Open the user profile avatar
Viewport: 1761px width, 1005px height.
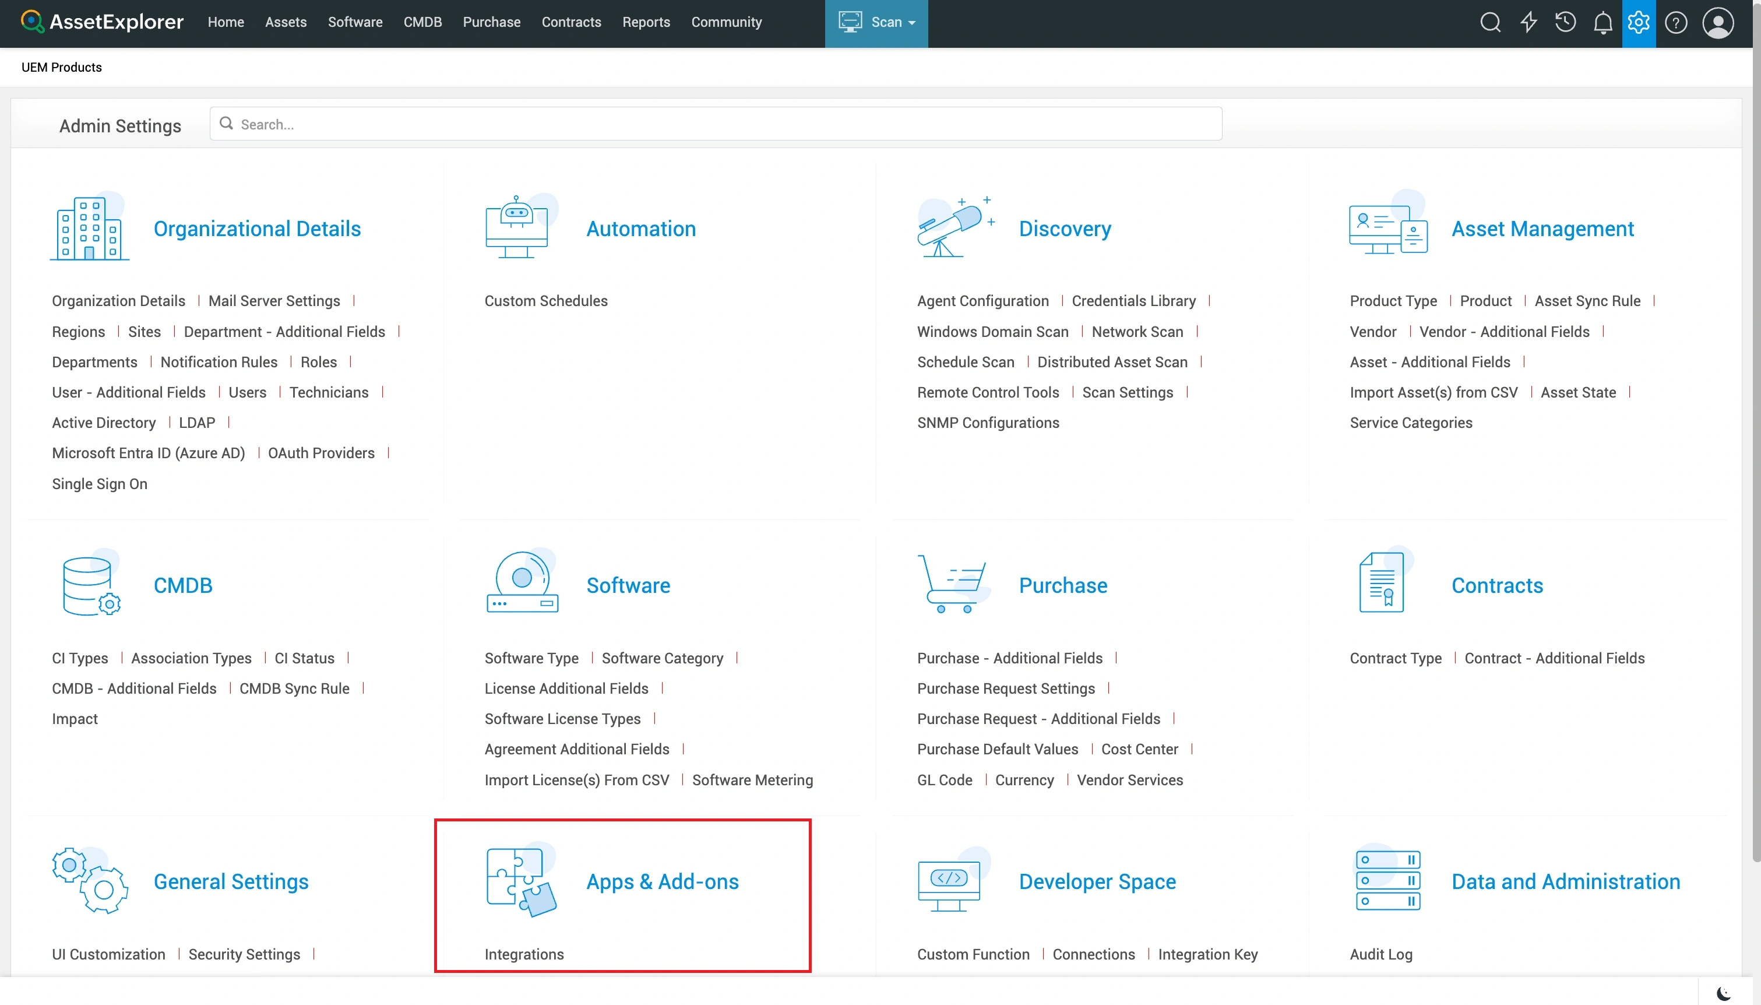(1717, 23)
